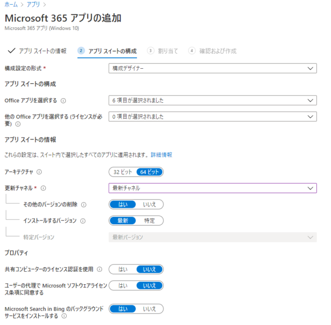Click the step 4 circle icon

point(192,51)
